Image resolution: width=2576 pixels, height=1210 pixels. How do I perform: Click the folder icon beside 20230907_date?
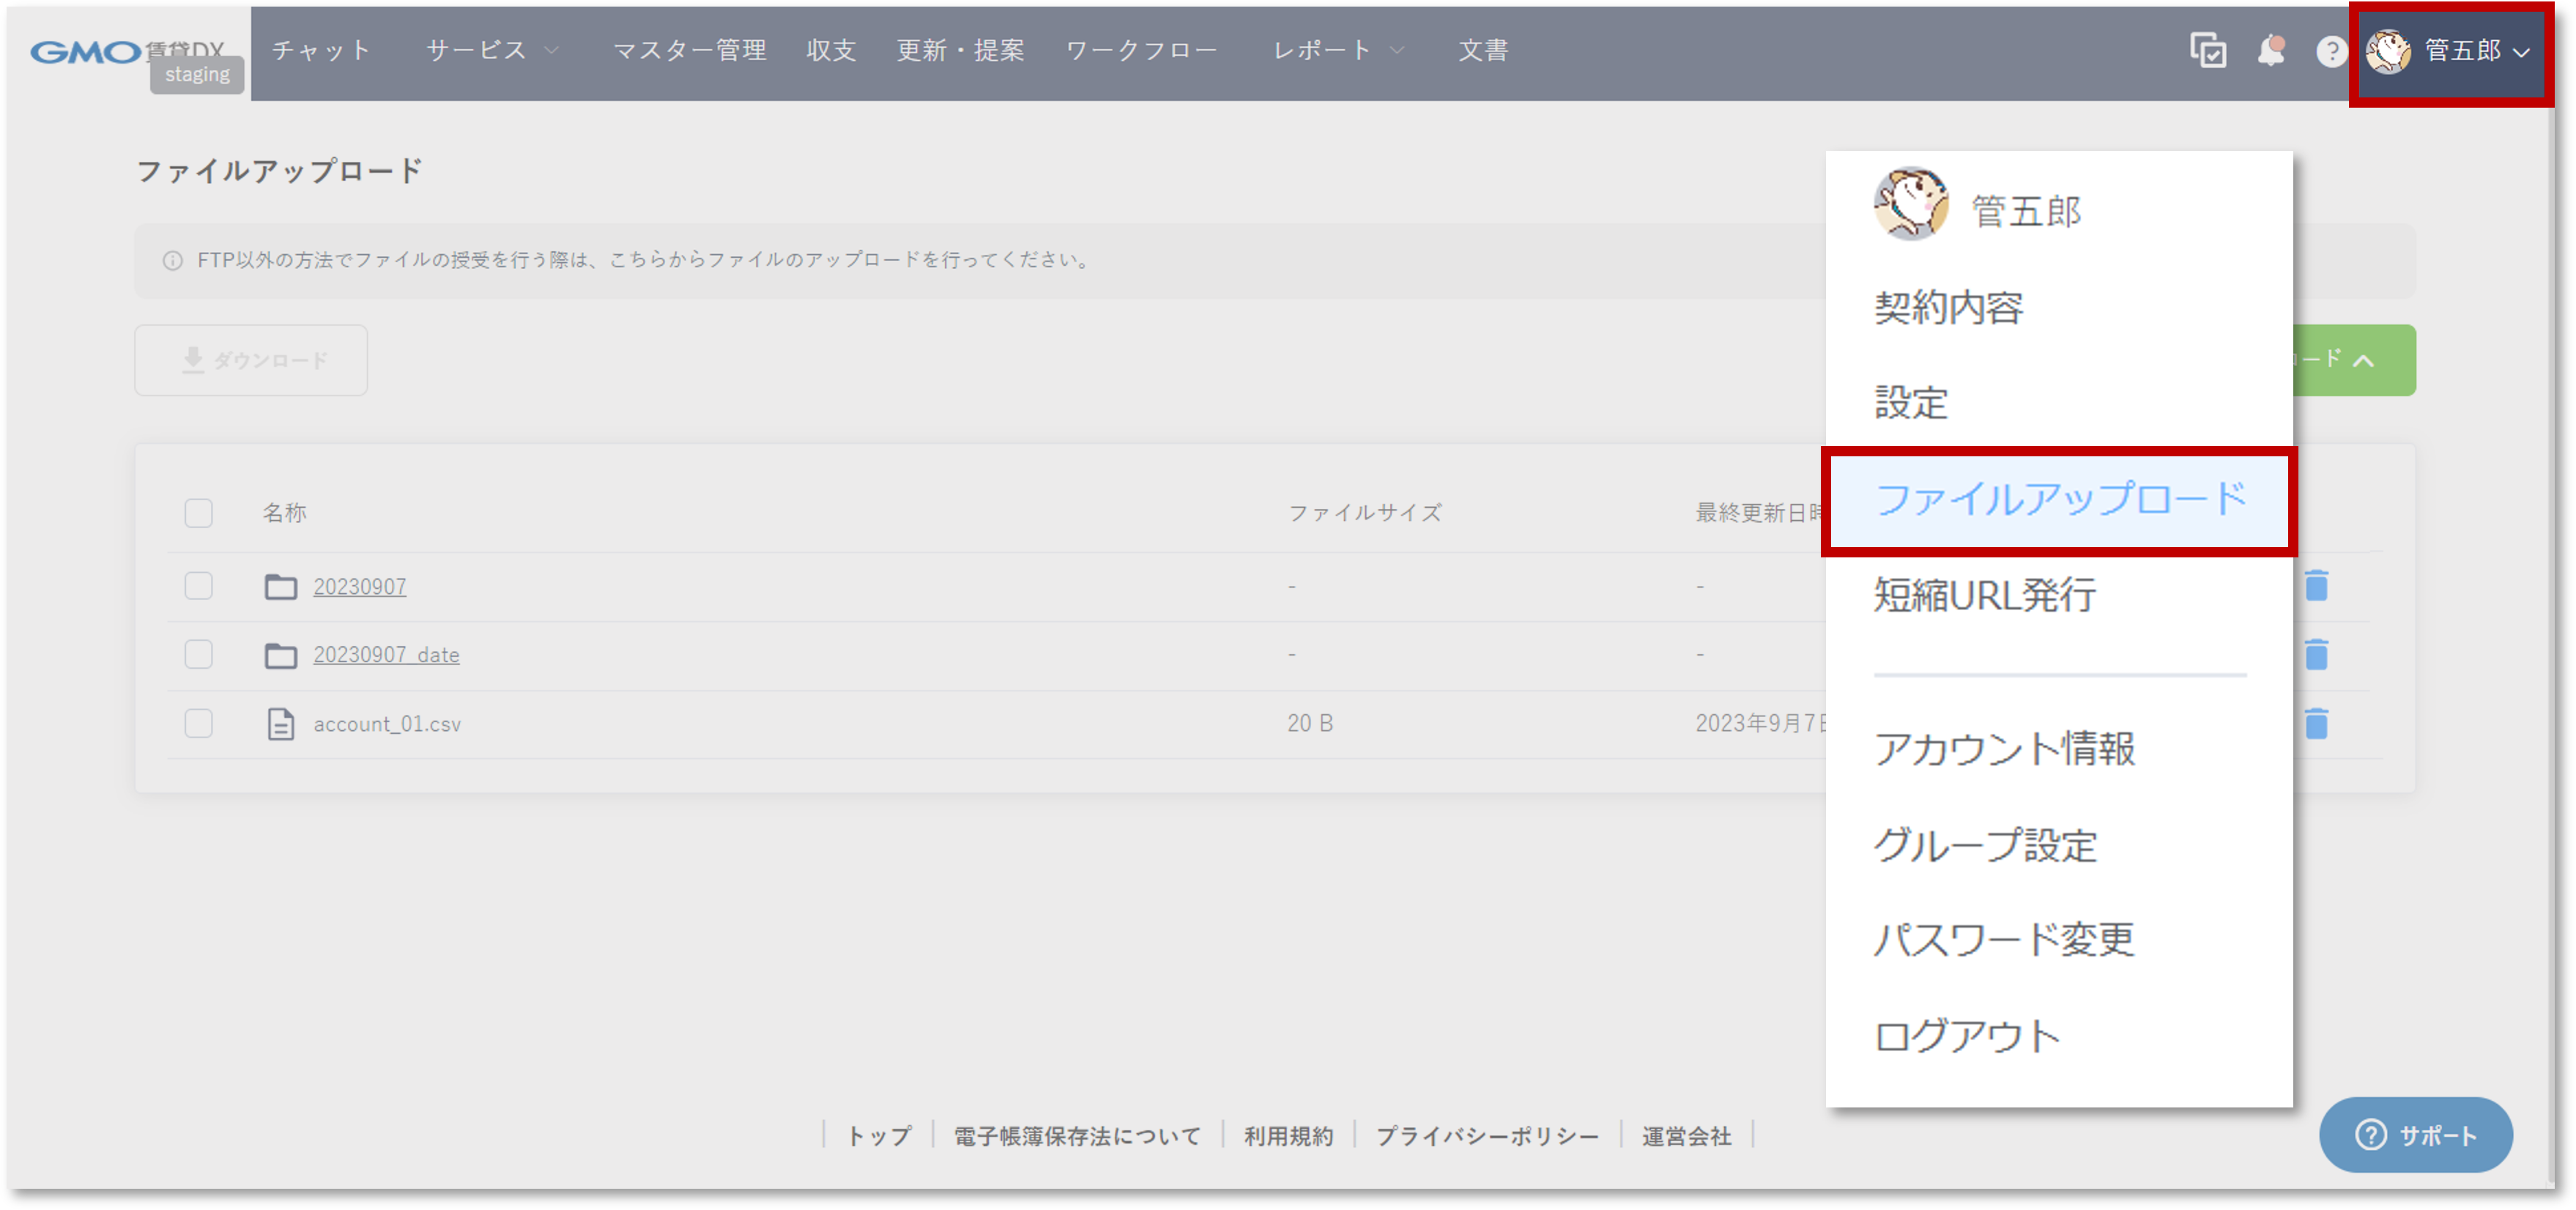tap(281, 654)
